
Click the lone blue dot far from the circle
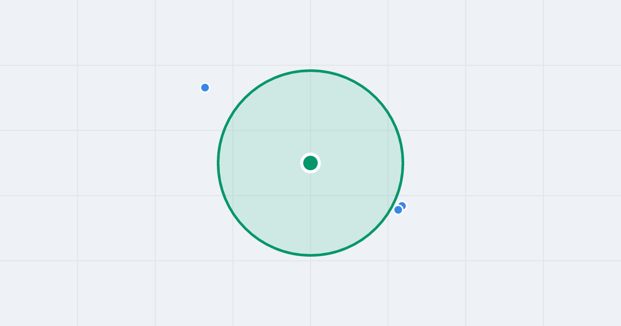pos(205,87)
